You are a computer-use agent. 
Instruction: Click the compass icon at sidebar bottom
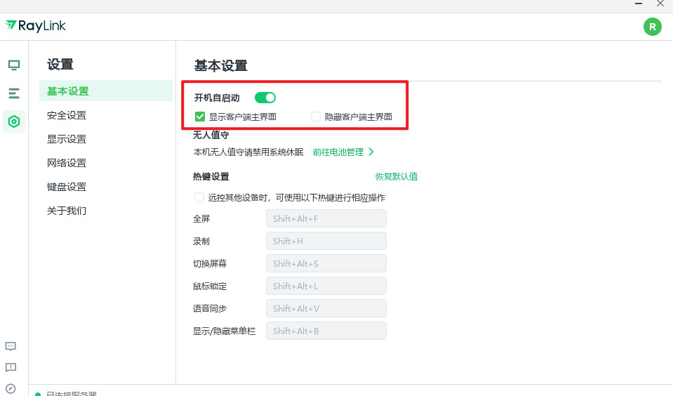click(x=11, y=388)
